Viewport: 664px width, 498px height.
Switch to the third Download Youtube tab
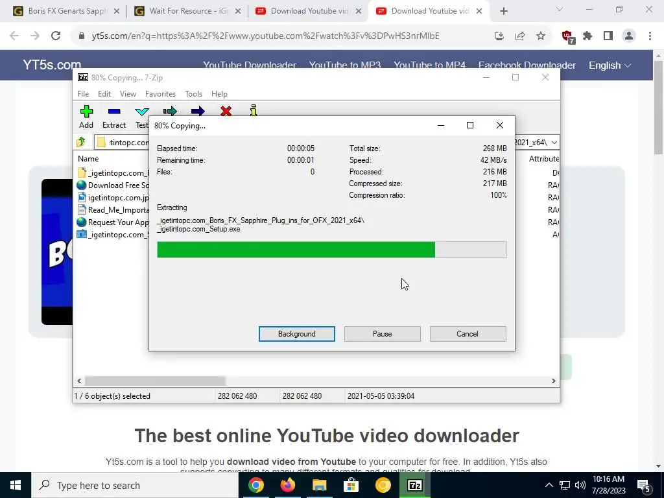pyautogui.click(x=309, y=11)
